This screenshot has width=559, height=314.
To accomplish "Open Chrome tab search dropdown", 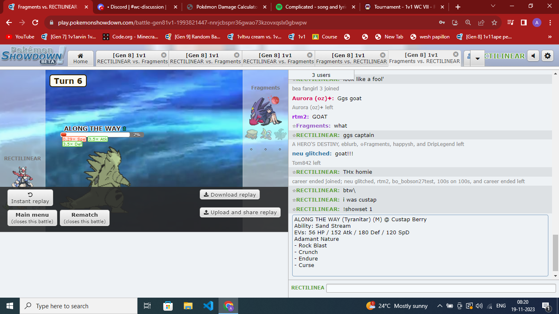I will 493,6.
